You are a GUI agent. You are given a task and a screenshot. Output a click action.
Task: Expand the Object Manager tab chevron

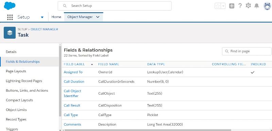click(98, 17)
